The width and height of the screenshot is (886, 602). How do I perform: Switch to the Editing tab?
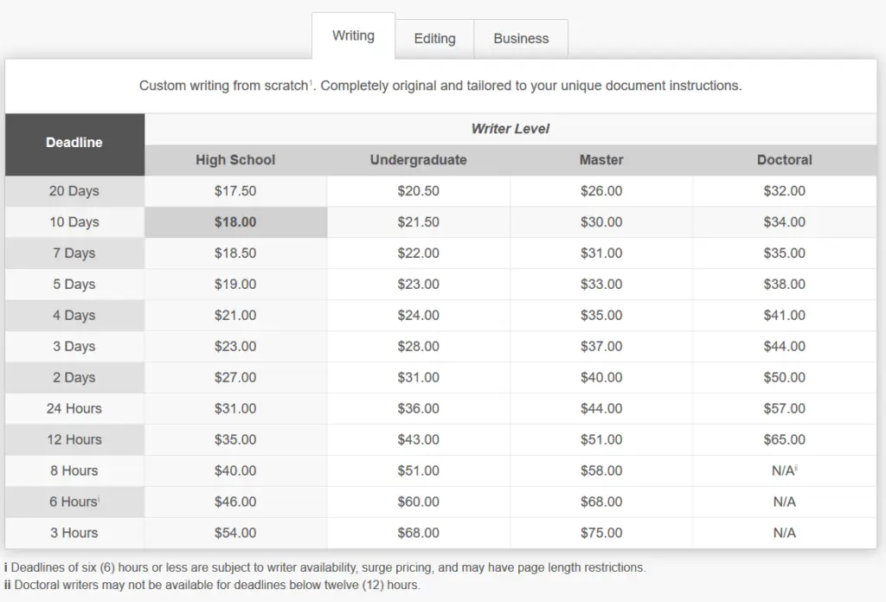coord(434,38)
